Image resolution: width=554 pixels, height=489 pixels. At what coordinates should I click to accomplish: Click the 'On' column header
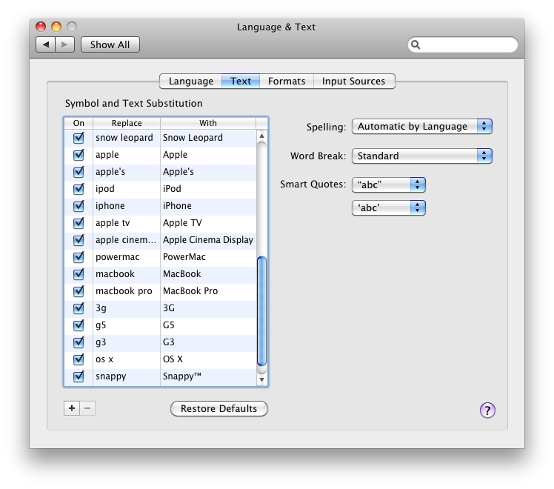[x=79, y=123]
